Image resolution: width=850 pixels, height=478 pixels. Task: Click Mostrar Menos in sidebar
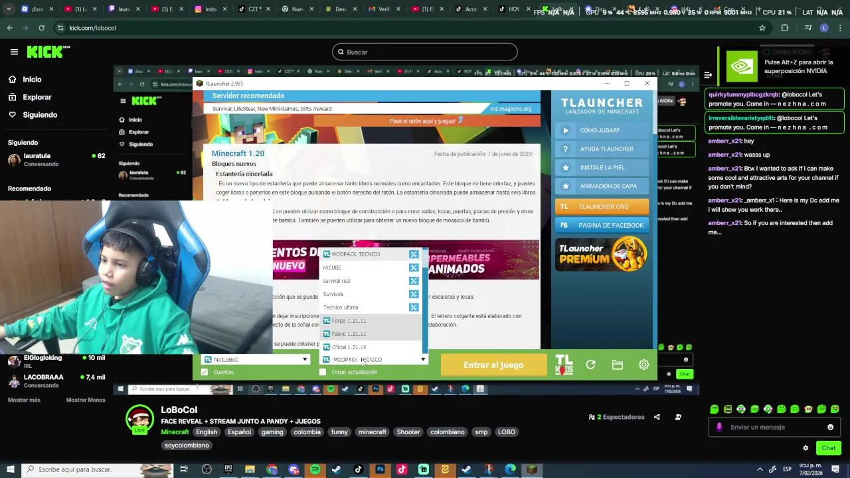86,400
